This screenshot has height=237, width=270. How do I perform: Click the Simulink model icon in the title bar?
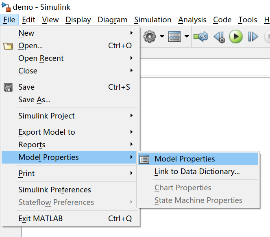pos(6,7)
